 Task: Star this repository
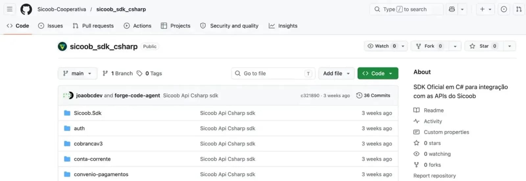484,46
